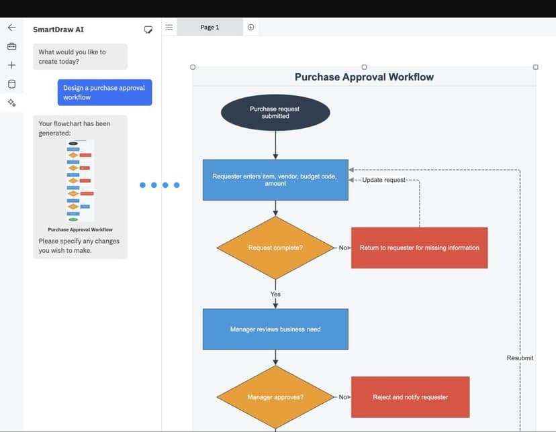Viewport: 556px width, 432px height.
Task: Select the 'Manager reviews business need' box
Action: (275, 329)
